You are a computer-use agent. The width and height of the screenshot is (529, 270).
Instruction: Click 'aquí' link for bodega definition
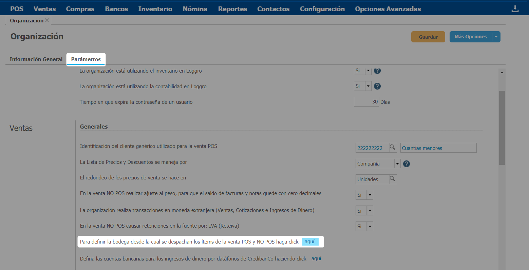(310, 242)
